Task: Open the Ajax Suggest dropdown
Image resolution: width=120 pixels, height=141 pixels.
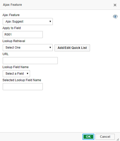Action: [28, 22]
